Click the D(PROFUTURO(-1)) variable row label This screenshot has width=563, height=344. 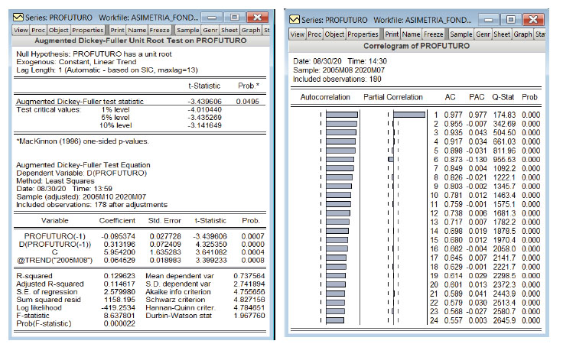click(55, 245)
